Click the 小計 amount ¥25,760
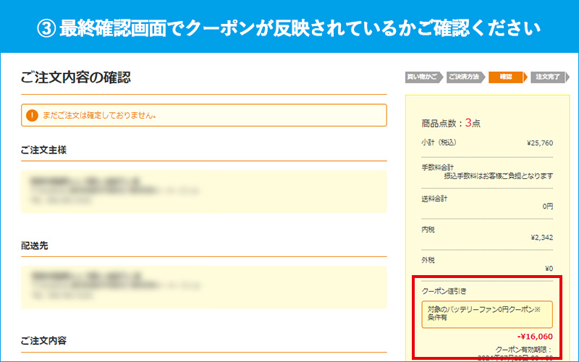Viewport: 579px width, 362px height. point(539,143)
